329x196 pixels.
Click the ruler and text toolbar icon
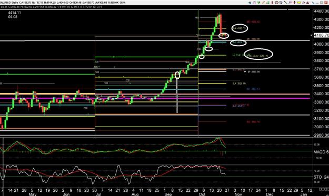tap(290, 3)
